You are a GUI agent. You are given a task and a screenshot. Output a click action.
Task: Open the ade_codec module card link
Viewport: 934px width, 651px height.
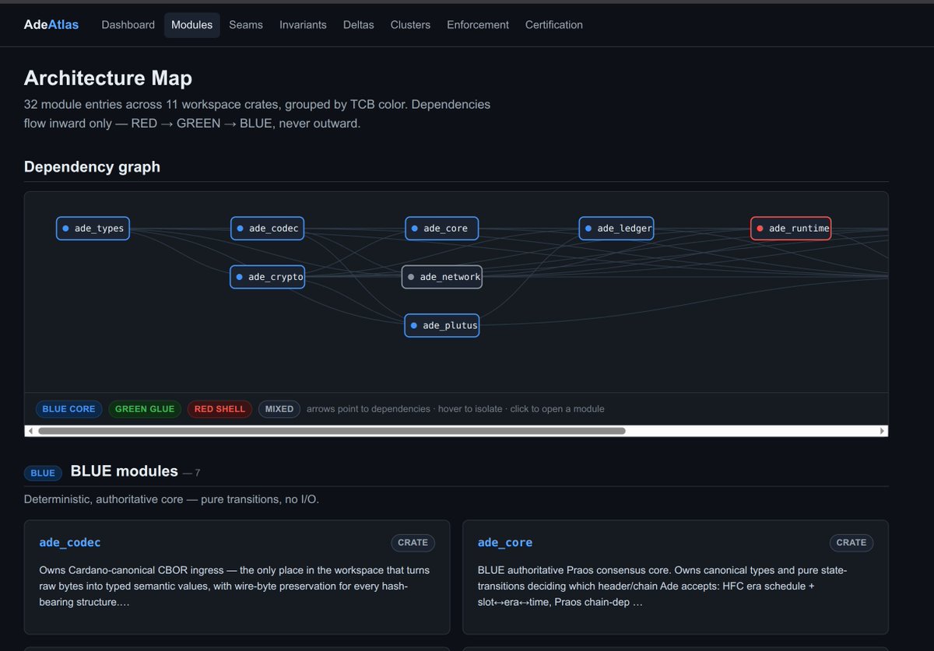click(x=70, y=543)
